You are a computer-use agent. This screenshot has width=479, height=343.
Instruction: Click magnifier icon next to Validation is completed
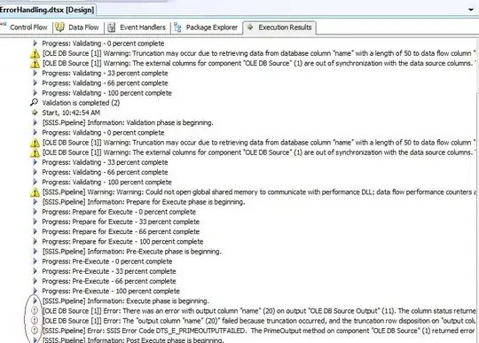(x=35, y=103)
